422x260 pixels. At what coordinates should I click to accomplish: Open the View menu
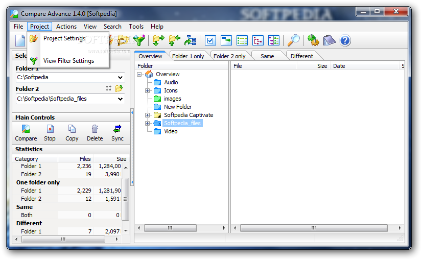coord(90,27)
